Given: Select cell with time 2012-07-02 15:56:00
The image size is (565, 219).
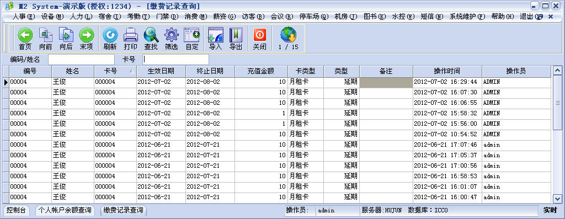Looking at the screenshot, I should coord(447,124).
